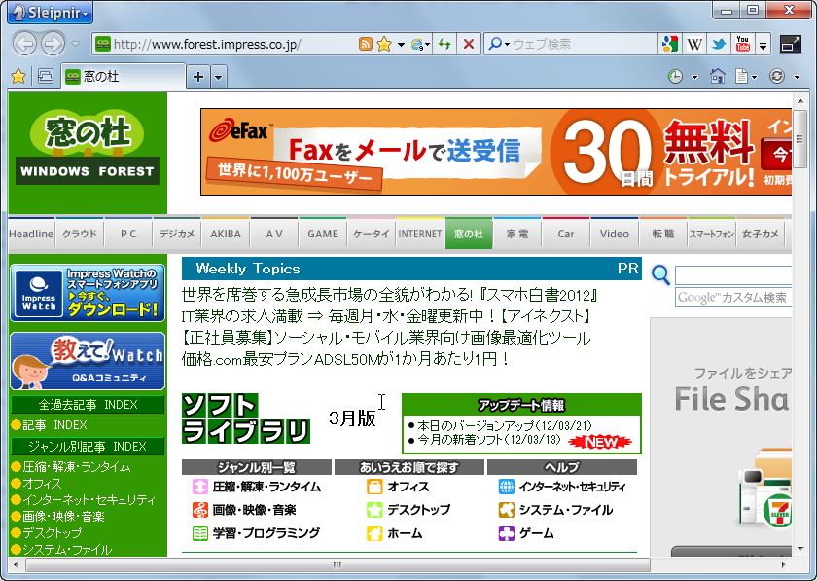
Task: Select the orange bag icon next to オフィス
Action: point(377,485)
